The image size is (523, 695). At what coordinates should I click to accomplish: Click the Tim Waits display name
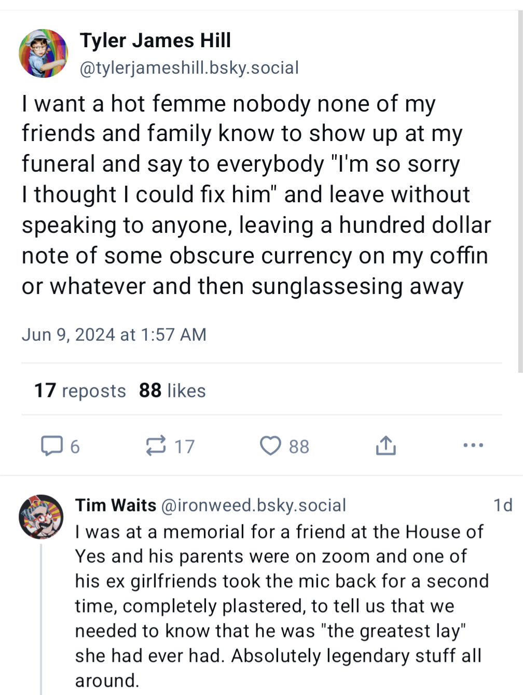(x=116, y=505)
